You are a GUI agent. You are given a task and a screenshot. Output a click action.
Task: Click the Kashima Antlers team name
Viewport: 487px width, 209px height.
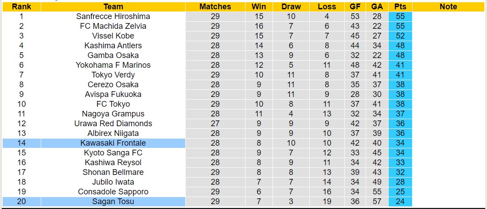click(x=113, y=46)
